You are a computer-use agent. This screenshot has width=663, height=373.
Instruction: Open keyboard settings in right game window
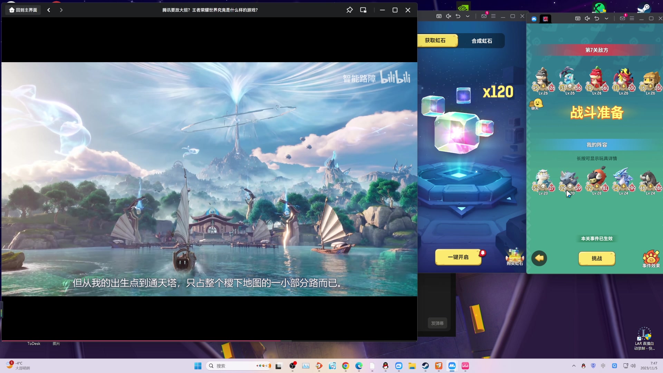tap(578, 18)
